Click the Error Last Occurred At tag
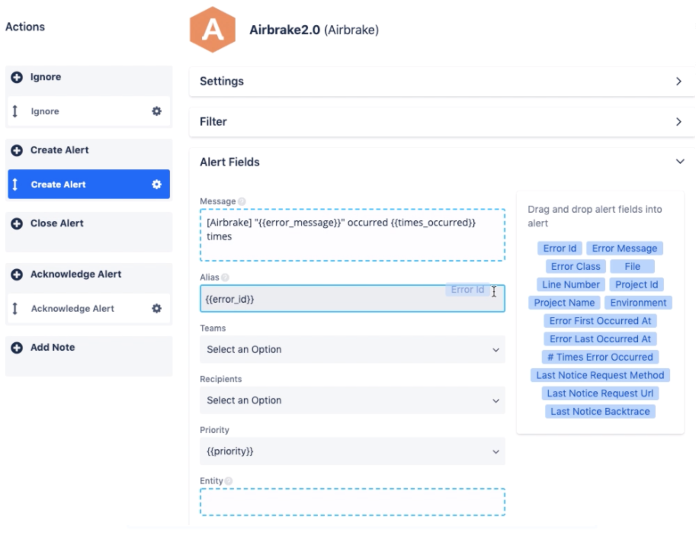The height and width of the screenshot is (539, 696). tap(600, 339)
